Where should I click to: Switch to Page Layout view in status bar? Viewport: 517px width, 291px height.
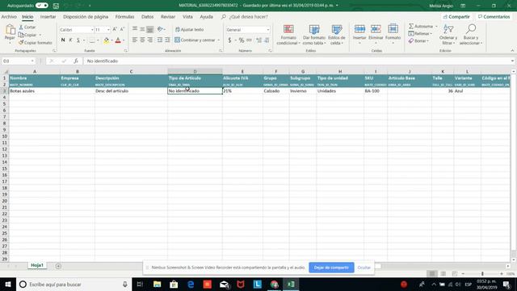tap(443, 273)
